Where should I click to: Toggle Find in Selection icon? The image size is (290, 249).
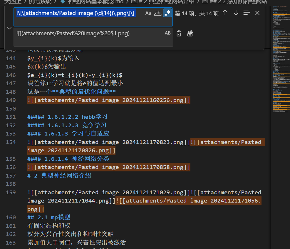pos(247,13)
